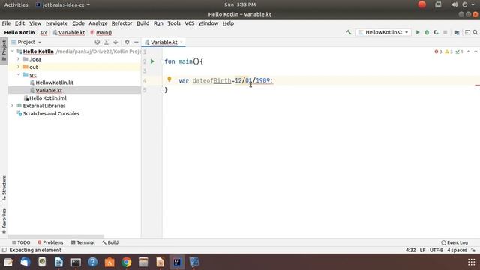Run with coverage icon in toolbar

(x=436, y=32)
